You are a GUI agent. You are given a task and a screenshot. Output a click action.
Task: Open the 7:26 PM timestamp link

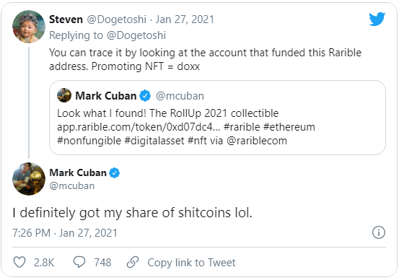pos(65,233)
